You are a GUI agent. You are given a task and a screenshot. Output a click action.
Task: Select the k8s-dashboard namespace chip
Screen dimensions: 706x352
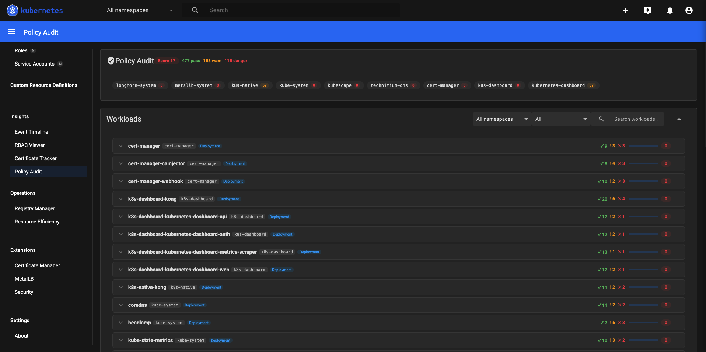pos(499,85)
